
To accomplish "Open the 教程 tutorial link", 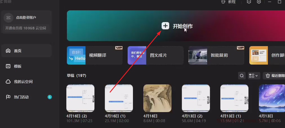I will pyautogui.click(x=228, y=2).
